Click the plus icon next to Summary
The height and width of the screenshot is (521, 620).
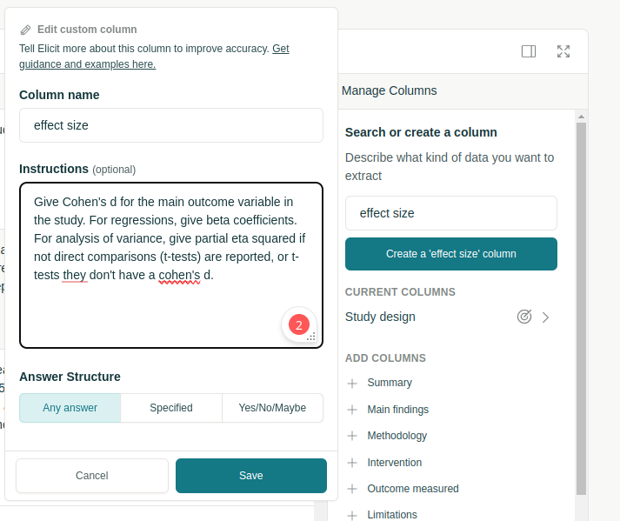[352, 383]
